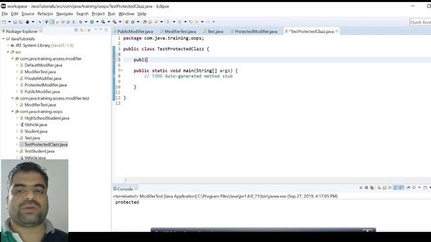Open the Navigate menu
This screenshot has width=431, height=242.
click(65, 13)
